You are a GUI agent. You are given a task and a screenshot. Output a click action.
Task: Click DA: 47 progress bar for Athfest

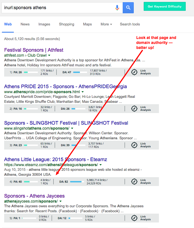80,72
